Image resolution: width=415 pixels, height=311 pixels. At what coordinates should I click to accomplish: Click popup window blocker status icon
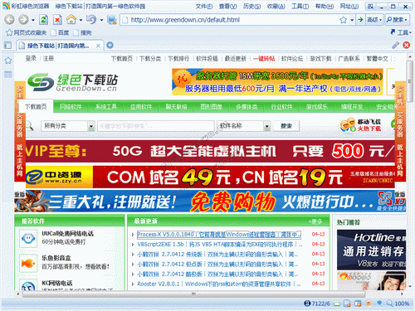(358, 304)
